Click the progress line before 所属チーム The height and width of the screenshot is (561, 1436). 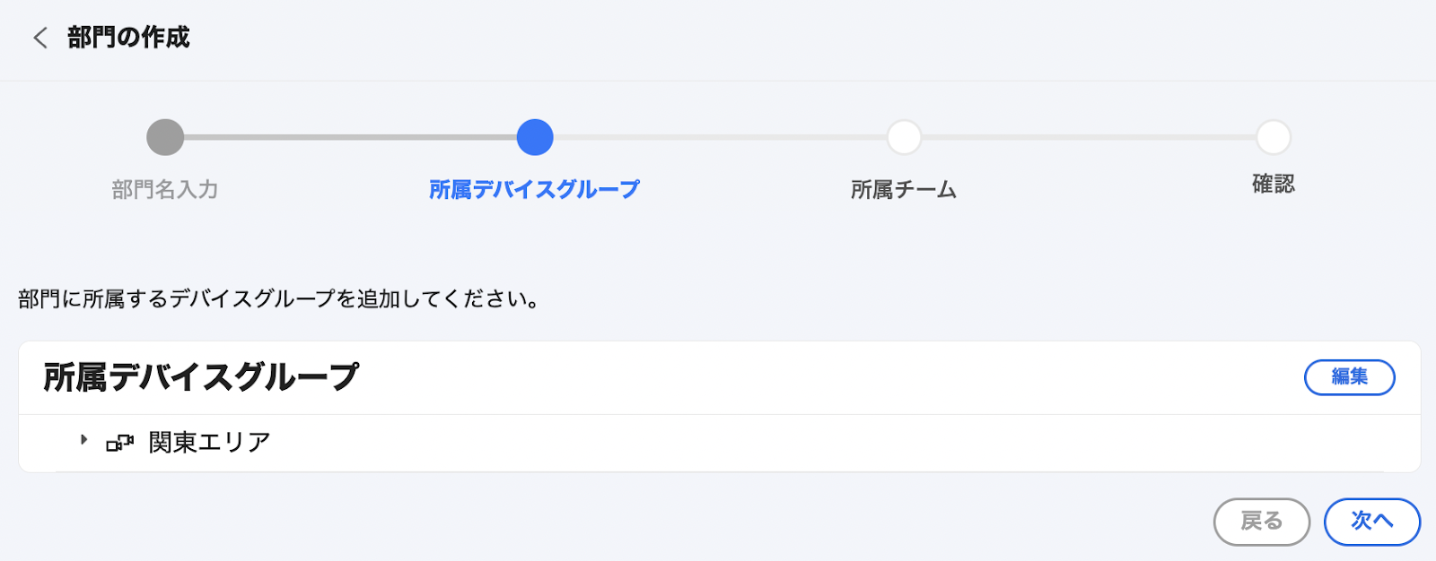click(720, 137)
